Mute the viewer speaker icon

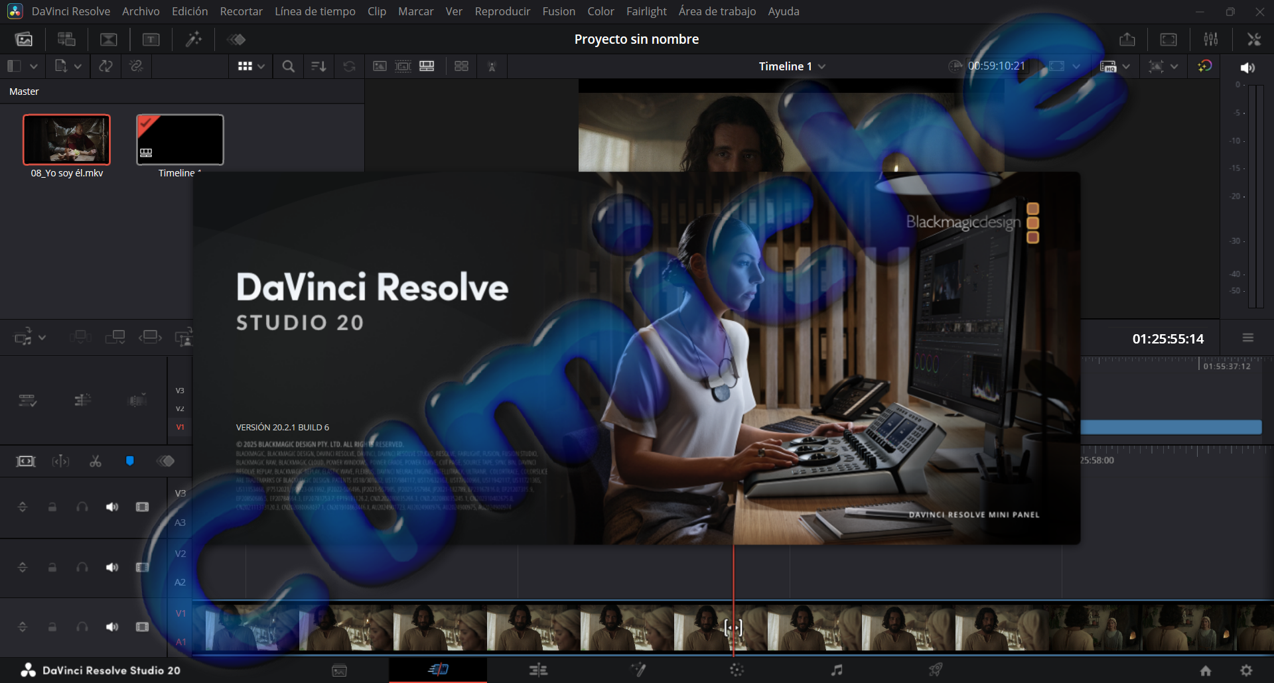1247,68
